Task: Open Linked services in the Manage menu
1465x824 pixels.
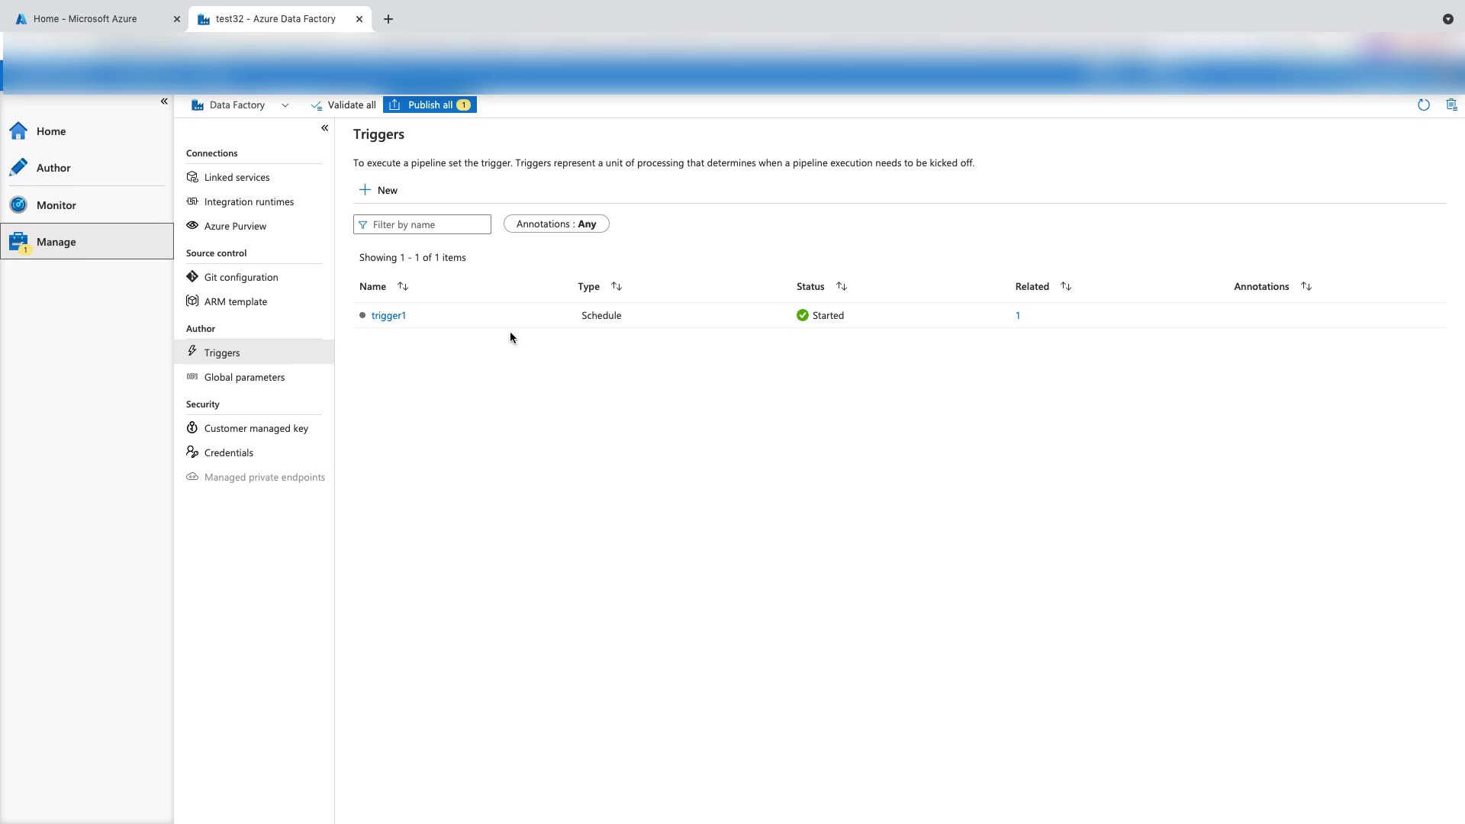Action: (237, 178)
